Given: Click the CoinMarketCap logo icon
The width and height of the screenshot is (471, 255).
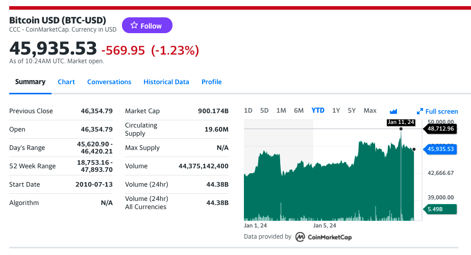Looking at the screenshot, I should [x=301, y=237].
